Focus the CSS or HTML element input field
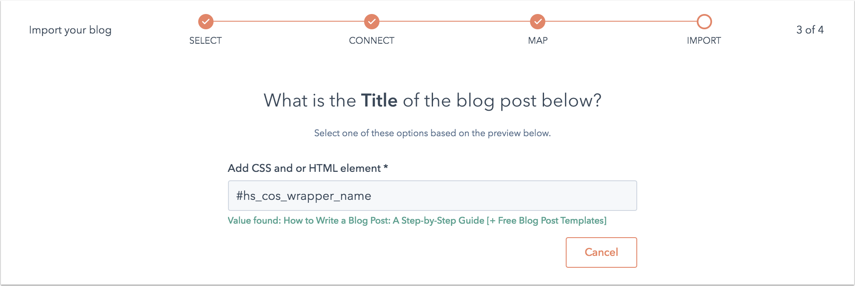855x286 pixels. coord(432,196)
